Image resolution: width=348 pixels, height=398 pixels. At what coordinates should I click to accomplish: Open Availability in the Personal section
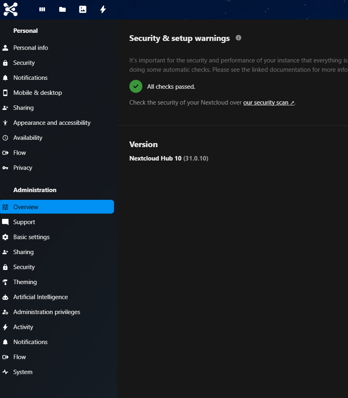[x=28, y=138]
